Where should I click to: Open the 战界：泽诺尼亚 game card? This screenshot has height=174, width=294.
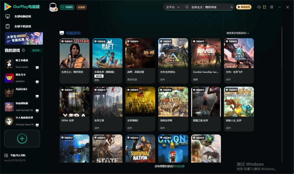(x=140, y=61)
